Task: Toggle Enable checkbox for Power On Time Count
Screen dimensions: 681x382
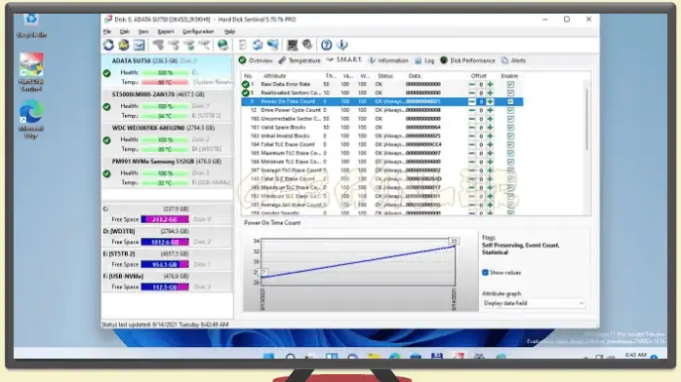Action: click(510, 101)
